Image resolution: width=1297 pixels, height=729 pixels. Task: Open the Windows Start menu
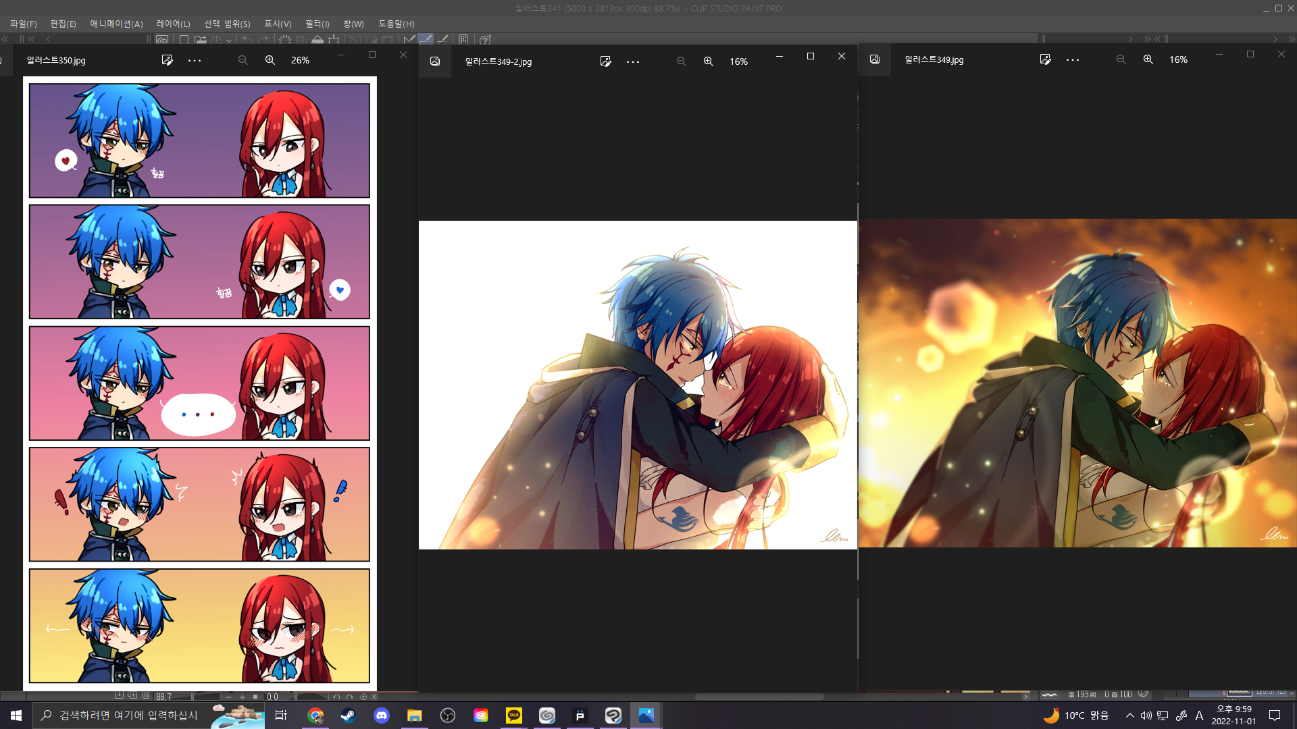pos(16,715)
